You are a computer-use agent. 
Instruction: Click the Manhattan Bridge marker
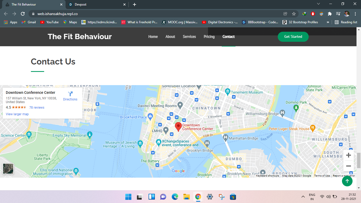(x=225, y=138)
